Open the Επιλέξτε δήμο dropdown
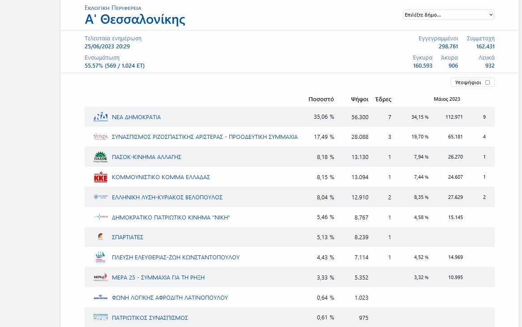Viewport: 522px width, 327px height. [x=449, y=15]
